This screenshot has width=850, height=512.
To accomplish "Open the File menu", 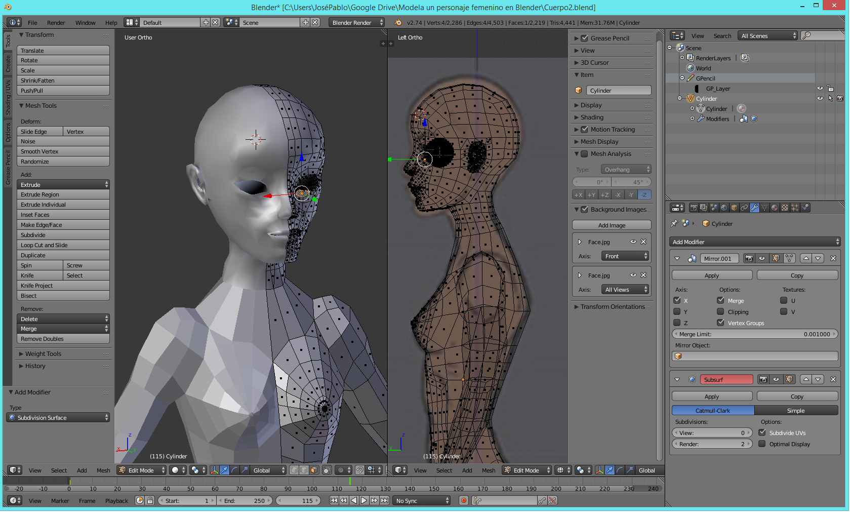I will coord(32,23).
